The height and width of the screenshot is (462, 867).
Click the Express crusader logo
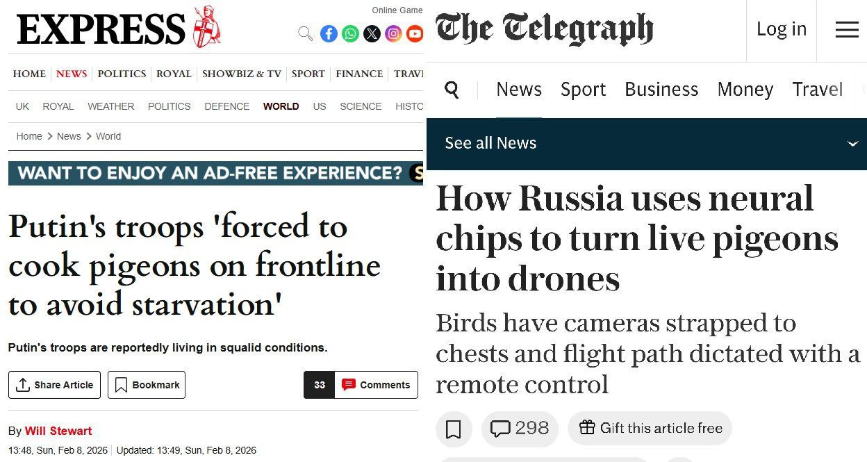click(206, 28)
